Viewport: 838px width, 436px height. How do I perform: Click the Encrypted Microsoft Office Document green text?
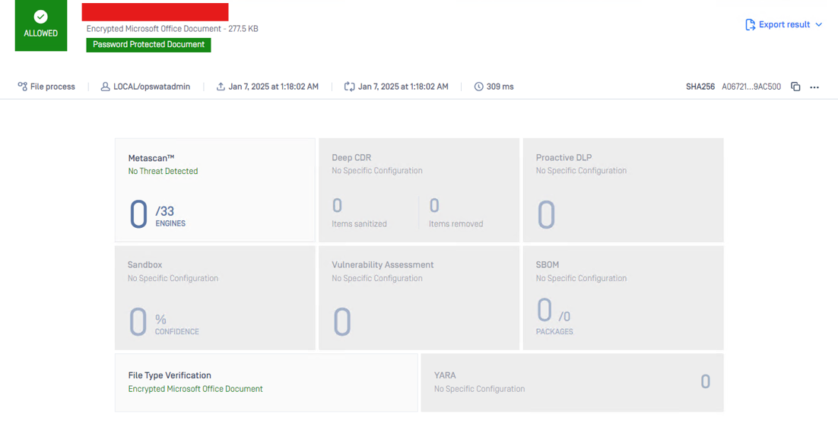pos(195,389)
